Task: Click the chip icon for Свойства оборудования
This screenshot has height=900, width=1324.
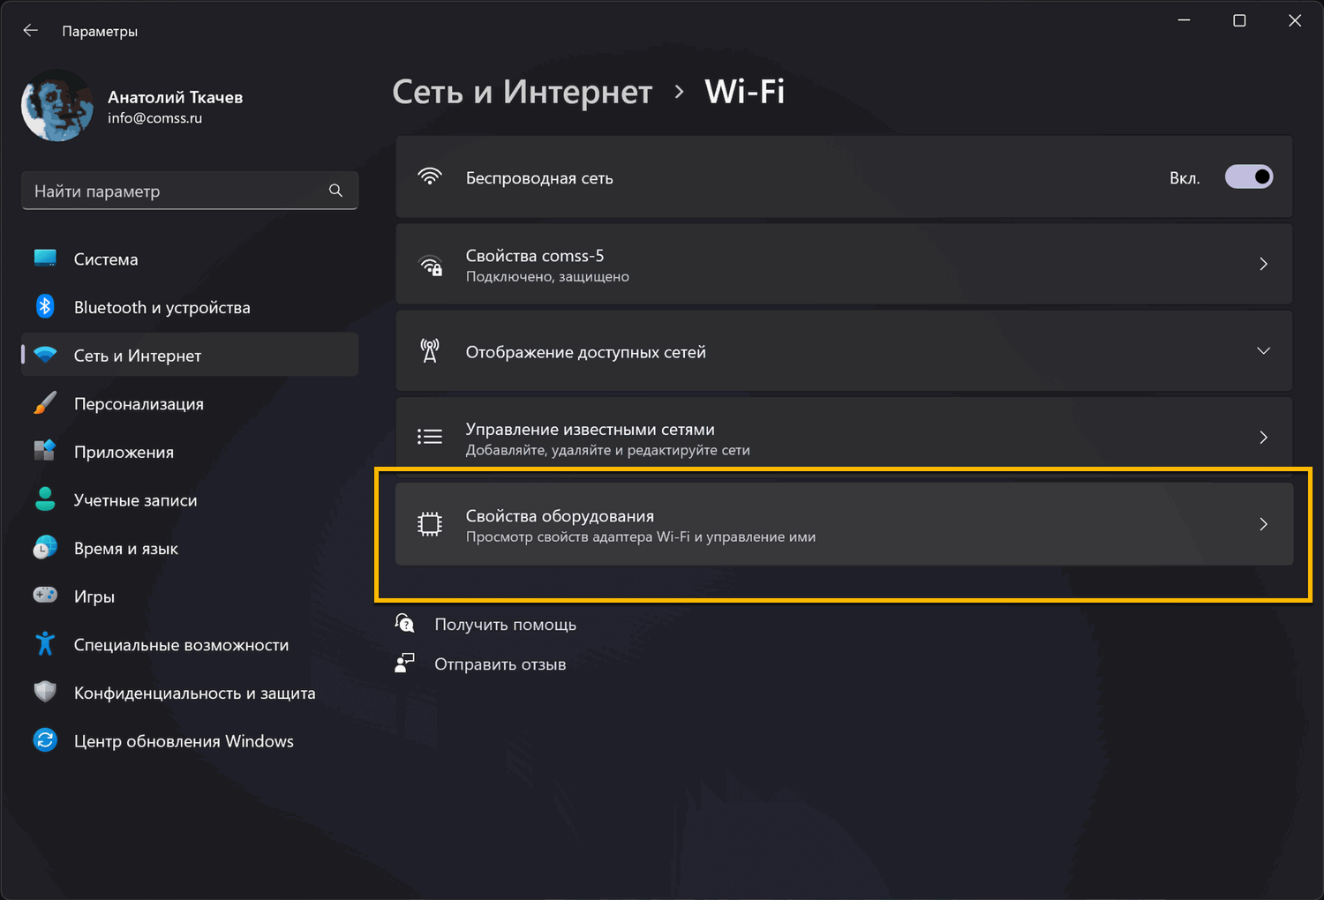Action: coord(430,525)
